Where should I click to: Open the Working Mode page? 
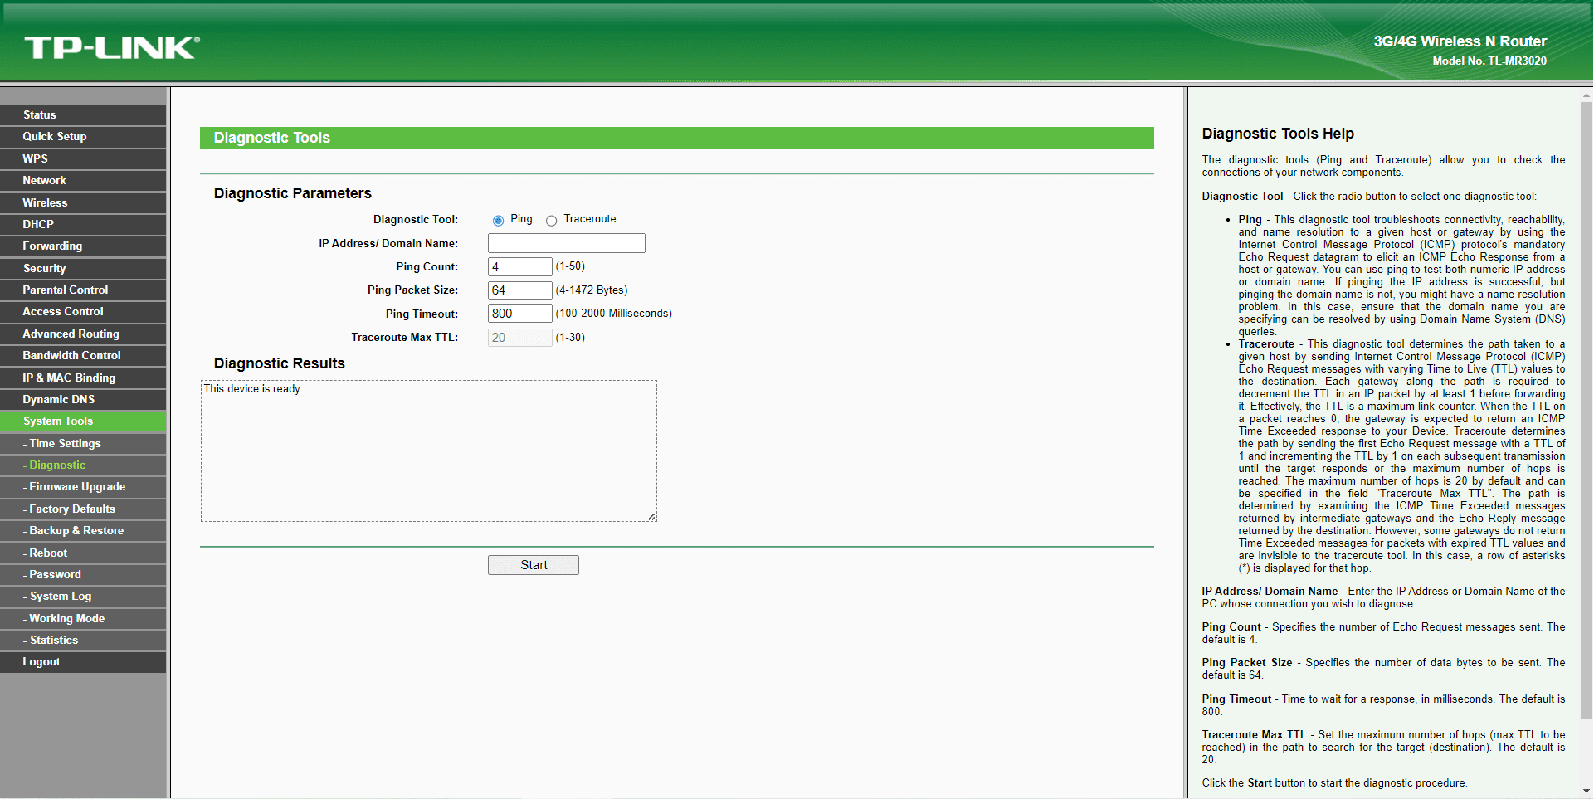(x=83, y=618)
